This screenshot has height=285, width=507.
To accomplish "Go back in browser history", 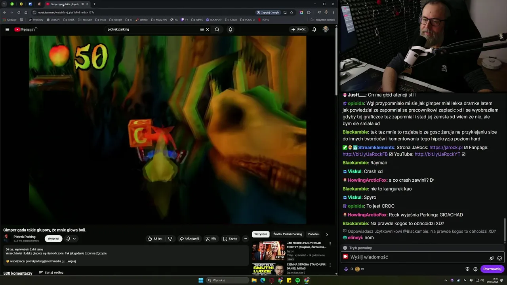I will pyautogui.click(x=4, y=12).
